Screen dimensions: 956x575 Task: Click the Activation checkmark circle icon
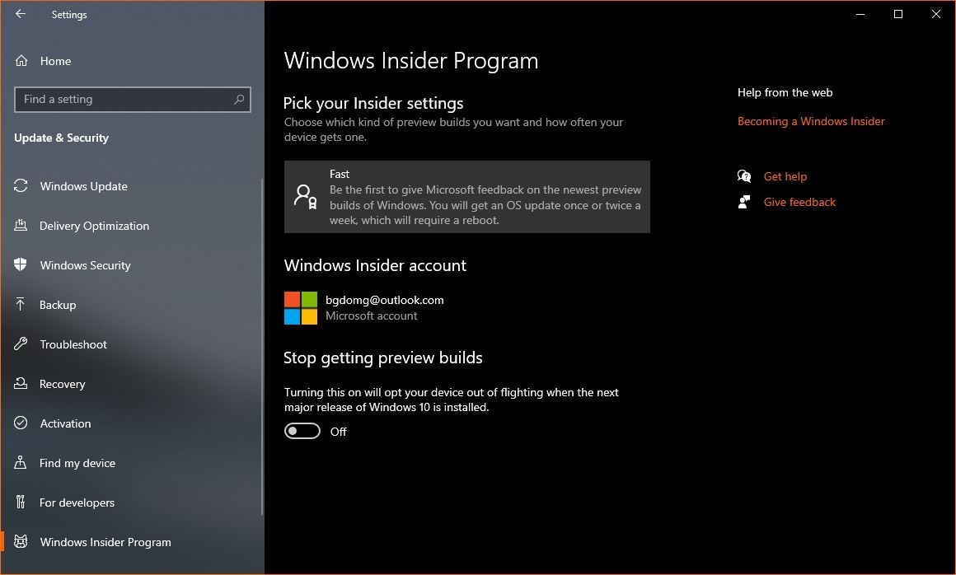pyautogui.click(x=21, y=423)
